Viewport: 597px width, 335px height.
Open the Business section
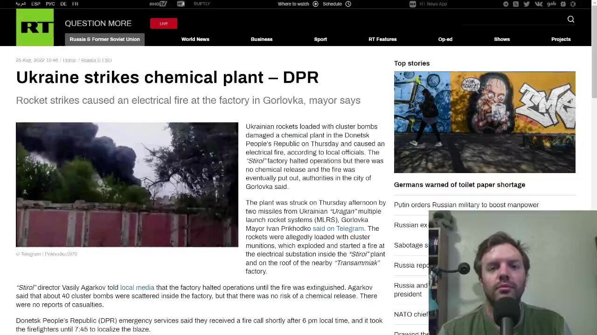pos(262,39)
